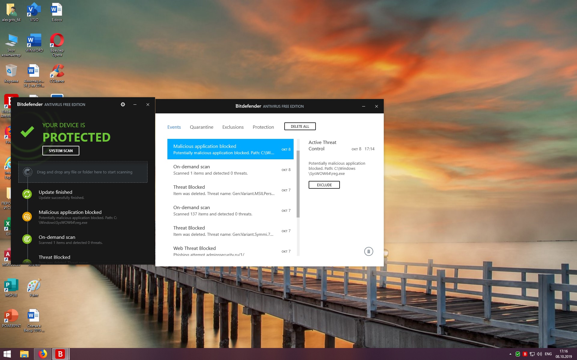Click the drag-and-drop scan circle icon
The image size is (577, 360).
(x=28, y=172)
